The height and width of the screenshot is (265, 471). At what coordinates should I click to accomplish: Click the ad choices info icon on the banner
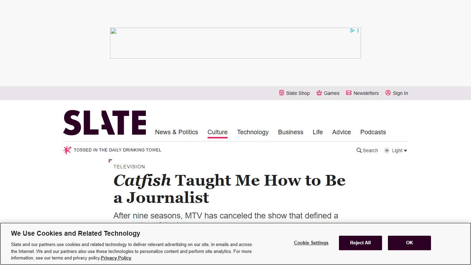(x=352, y=30)
